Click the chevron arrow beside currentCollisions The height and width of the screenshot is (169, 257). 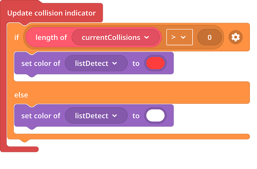146,37
